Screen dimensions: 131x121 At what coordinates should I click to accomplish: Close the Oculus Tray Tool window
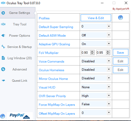(126, 3)
